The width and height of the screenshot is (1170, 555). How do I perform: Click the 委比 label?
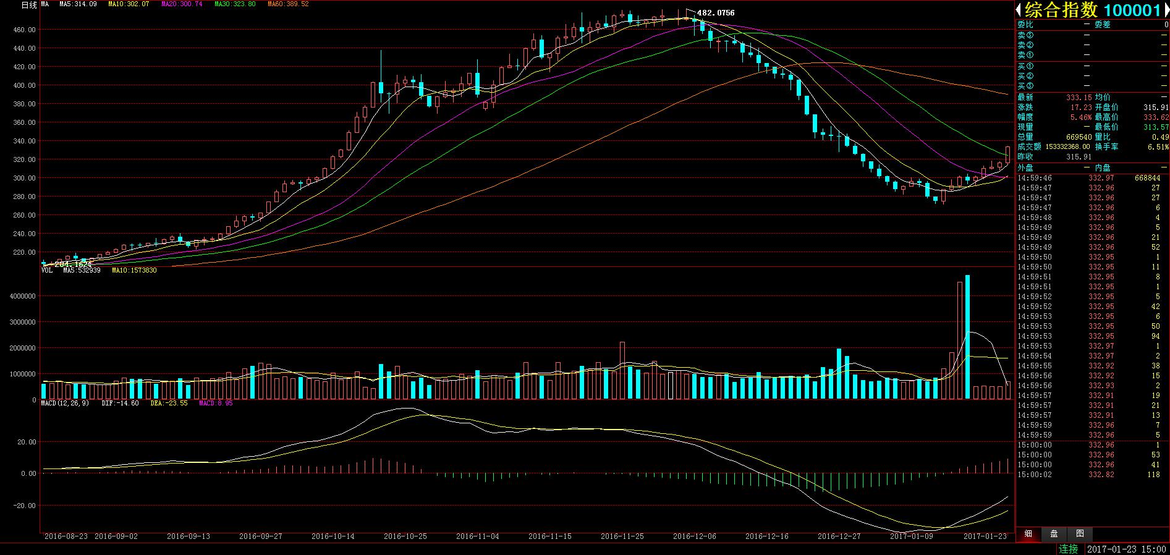[1025, 24]
